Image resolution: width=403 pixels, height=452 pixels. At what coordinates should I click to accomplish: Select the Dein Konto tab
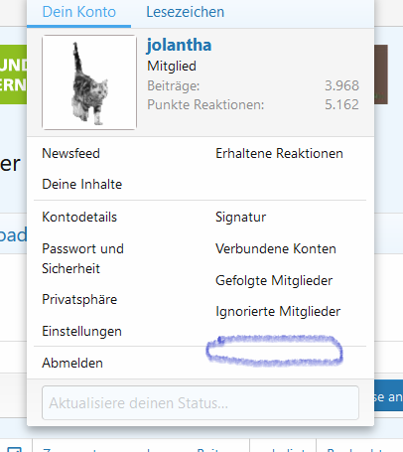point(79,12)
